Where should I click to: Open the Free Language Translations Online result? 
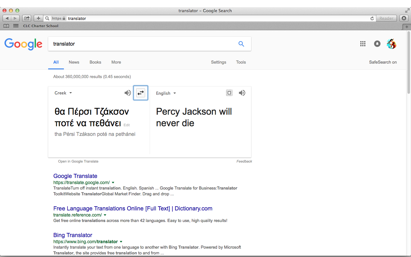pyautogui.click(x=133, y=208)
